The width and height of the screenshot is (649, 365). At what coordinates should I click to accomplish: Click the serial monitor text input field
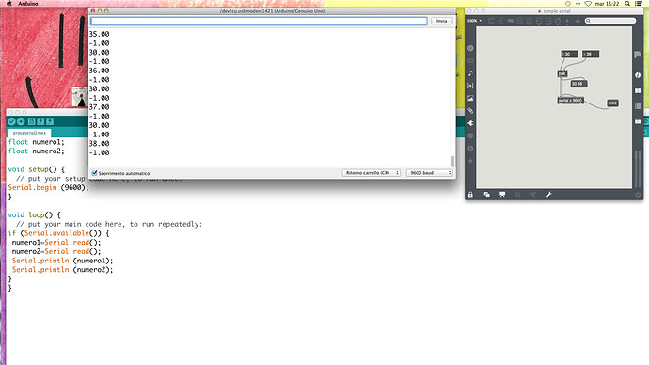coord(259,21)
